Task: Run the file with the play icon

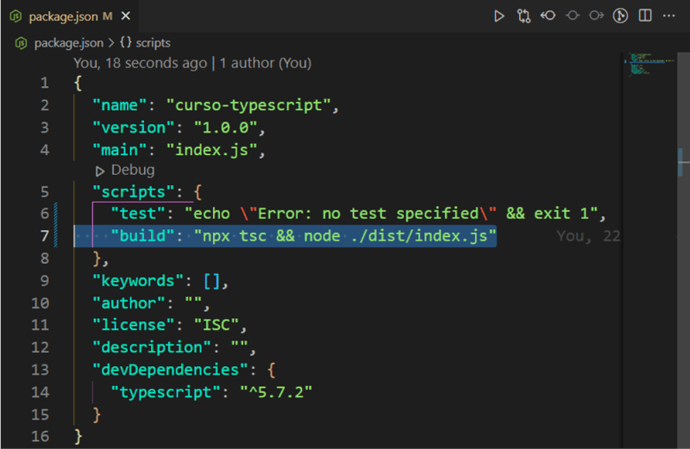Action: [499, 16]
